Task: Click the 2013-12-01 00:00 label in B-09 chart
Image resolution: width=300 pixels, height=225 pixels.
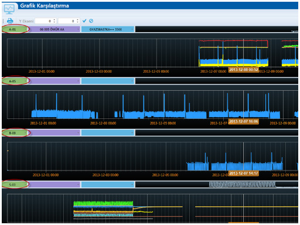Action: (46, 175)
